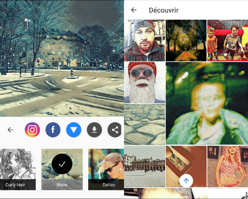The height and width of the screenshot is (199, 248).
Task: Open the stone pavement image
Action: pyautogui.click(x=145, y=125)
